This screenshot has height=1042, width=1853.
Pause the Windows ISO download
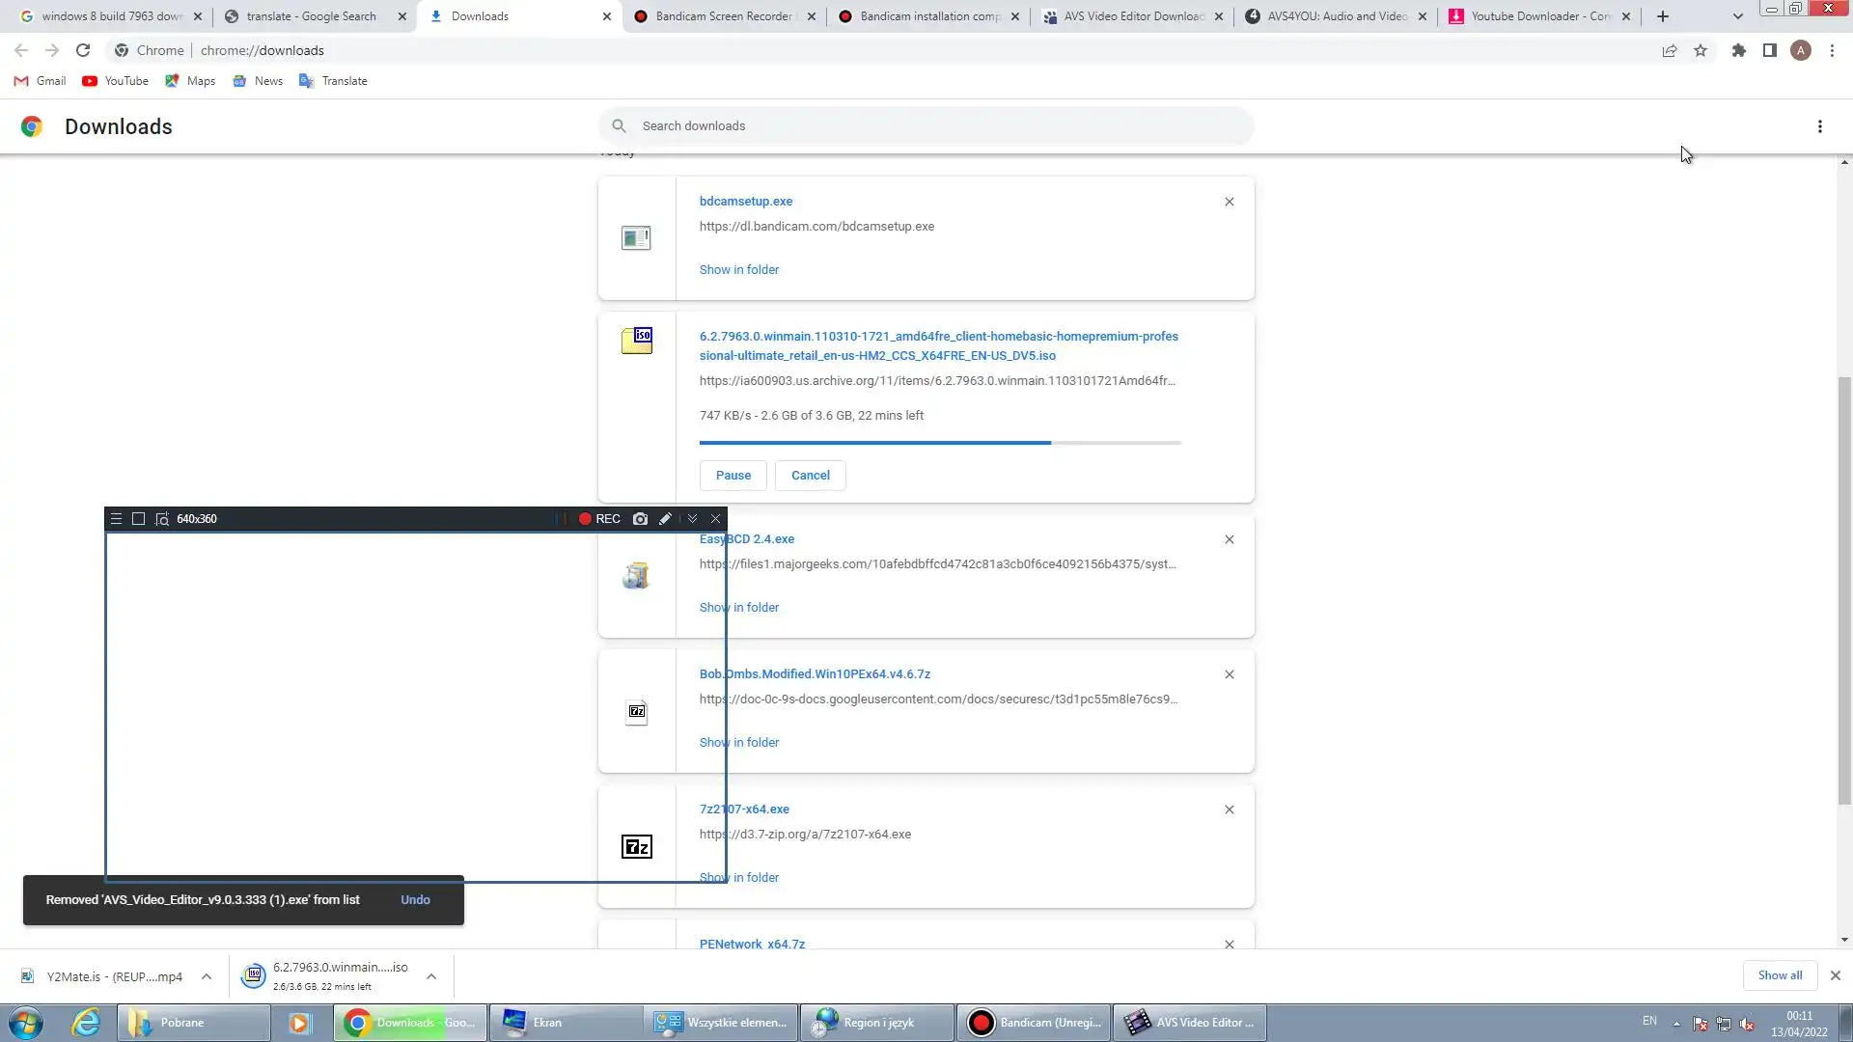pyautogui.click(x=733, y=476)
